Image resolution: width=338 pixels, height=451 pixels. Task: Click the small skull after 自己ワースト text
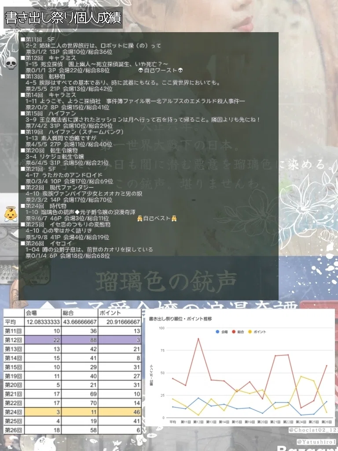tap(180, 70)
